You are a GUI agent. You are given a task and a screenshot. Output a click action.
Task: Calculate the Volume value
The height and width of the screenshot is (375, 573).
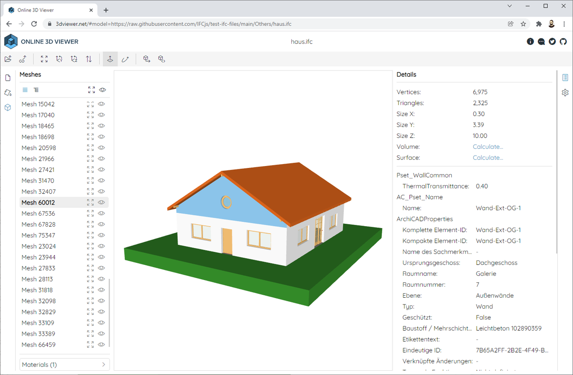[x=488, y=146]
